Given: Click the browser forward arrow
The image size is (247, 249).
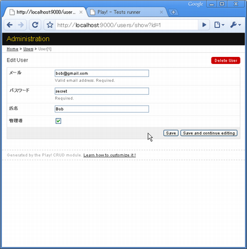Looking at the screenshot, I should tap(21, 25).
